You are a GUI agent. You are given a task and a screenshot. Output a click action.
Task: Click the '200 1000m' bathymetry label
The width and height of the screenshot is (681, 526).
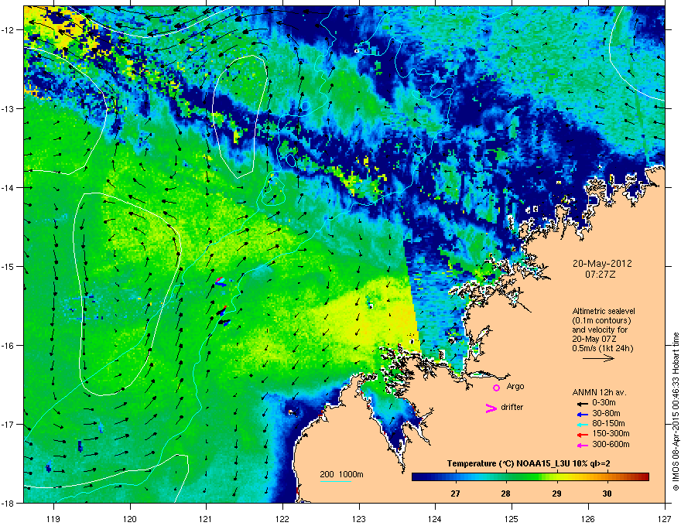coord(341,474)
